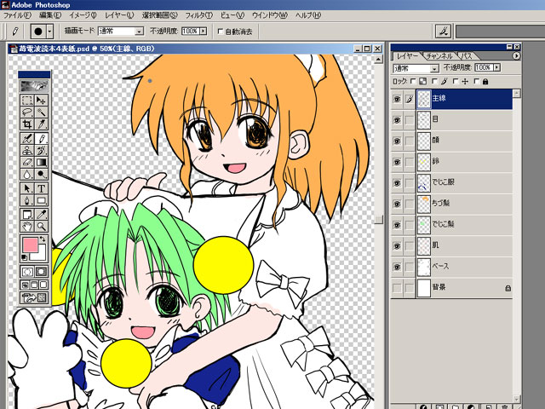Open the 描画モード blend mode dropdown
The image size is (545, 409).
tap(140, 32)
